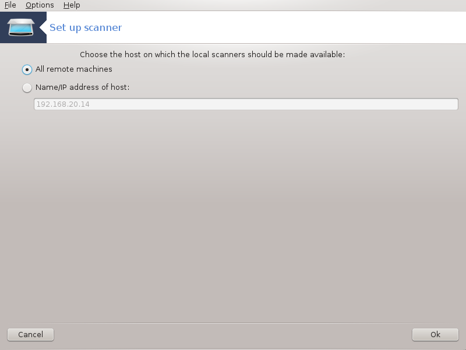Click the grayed 192.168.20.14 text

pos(63,104)
